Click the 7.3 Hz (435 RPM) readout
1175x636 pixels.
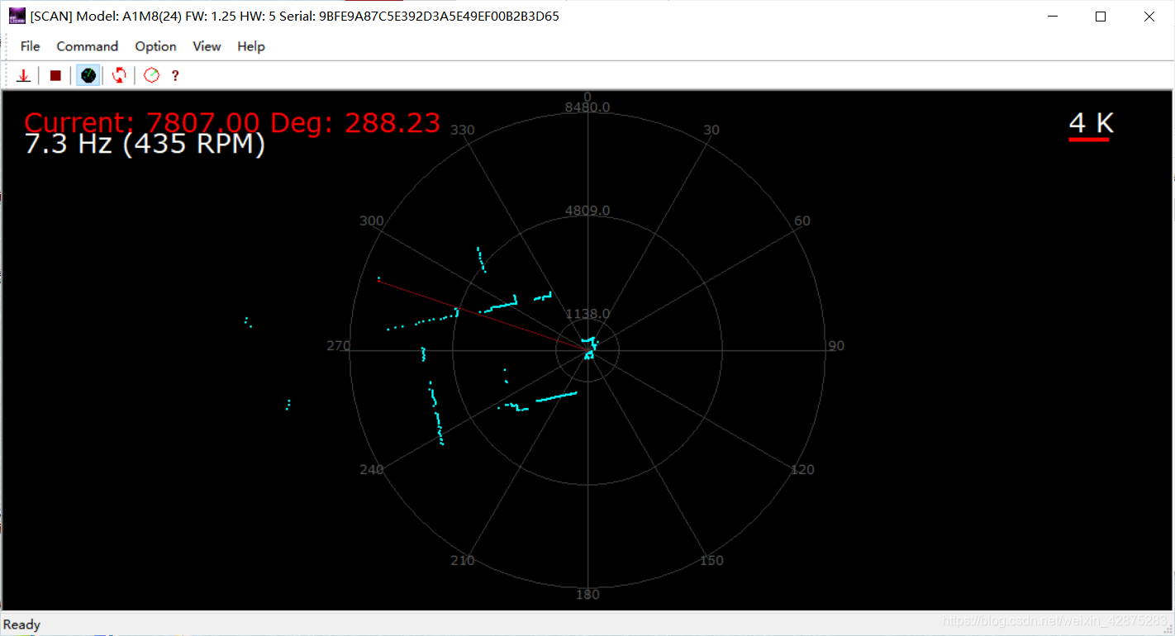click(x=145, y=145)
